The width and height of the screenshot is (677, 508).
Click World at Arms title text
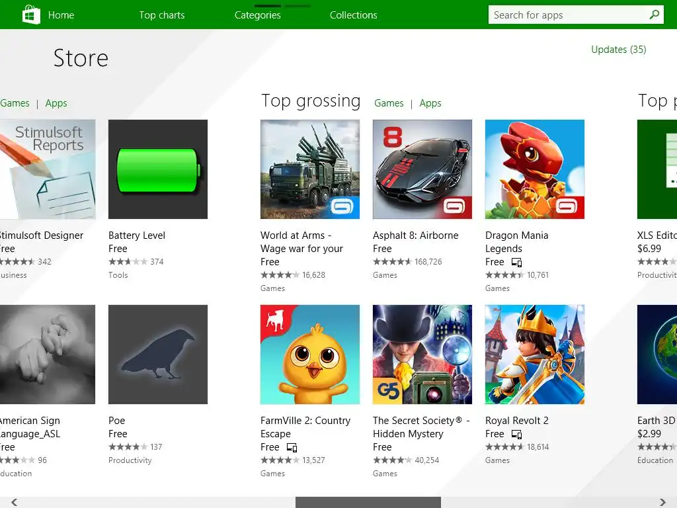click(x=301, y=242)
